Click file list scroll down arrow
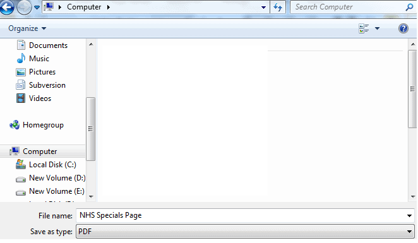 pos(413,197)
